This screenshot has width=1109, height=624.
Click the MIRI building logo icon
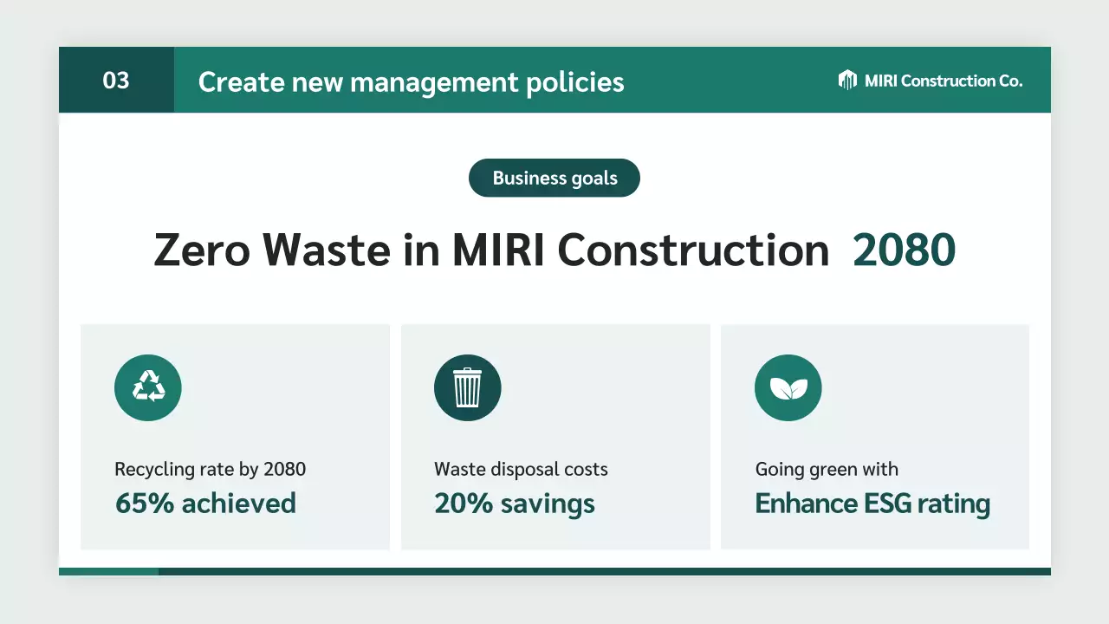click(847, 80)
